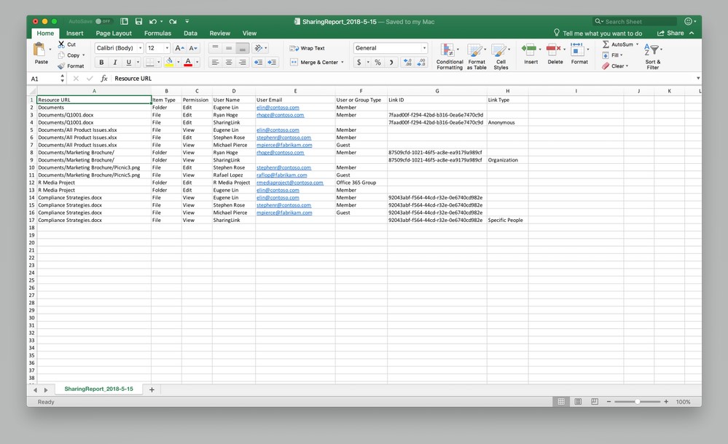Expand AutoSum options arrow

[638, 44]
